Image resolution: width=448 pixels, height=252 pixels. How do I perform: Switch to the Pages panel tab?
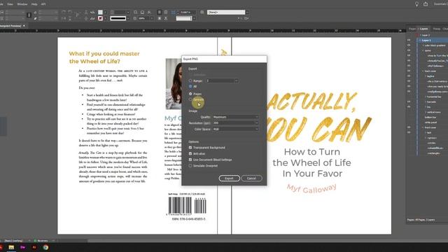pyautogui.click(x=412, y=29)
